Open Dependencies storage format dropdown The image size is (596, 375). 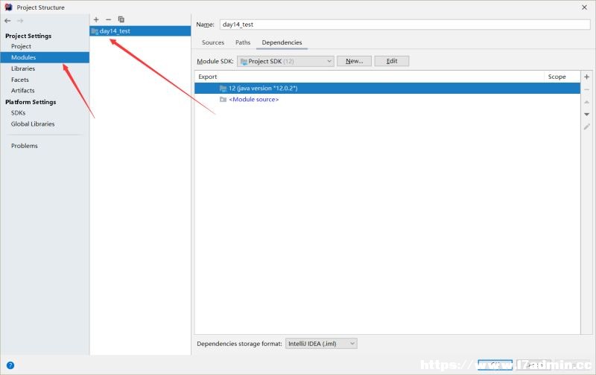pyautogui.click(x=321, y=344)
